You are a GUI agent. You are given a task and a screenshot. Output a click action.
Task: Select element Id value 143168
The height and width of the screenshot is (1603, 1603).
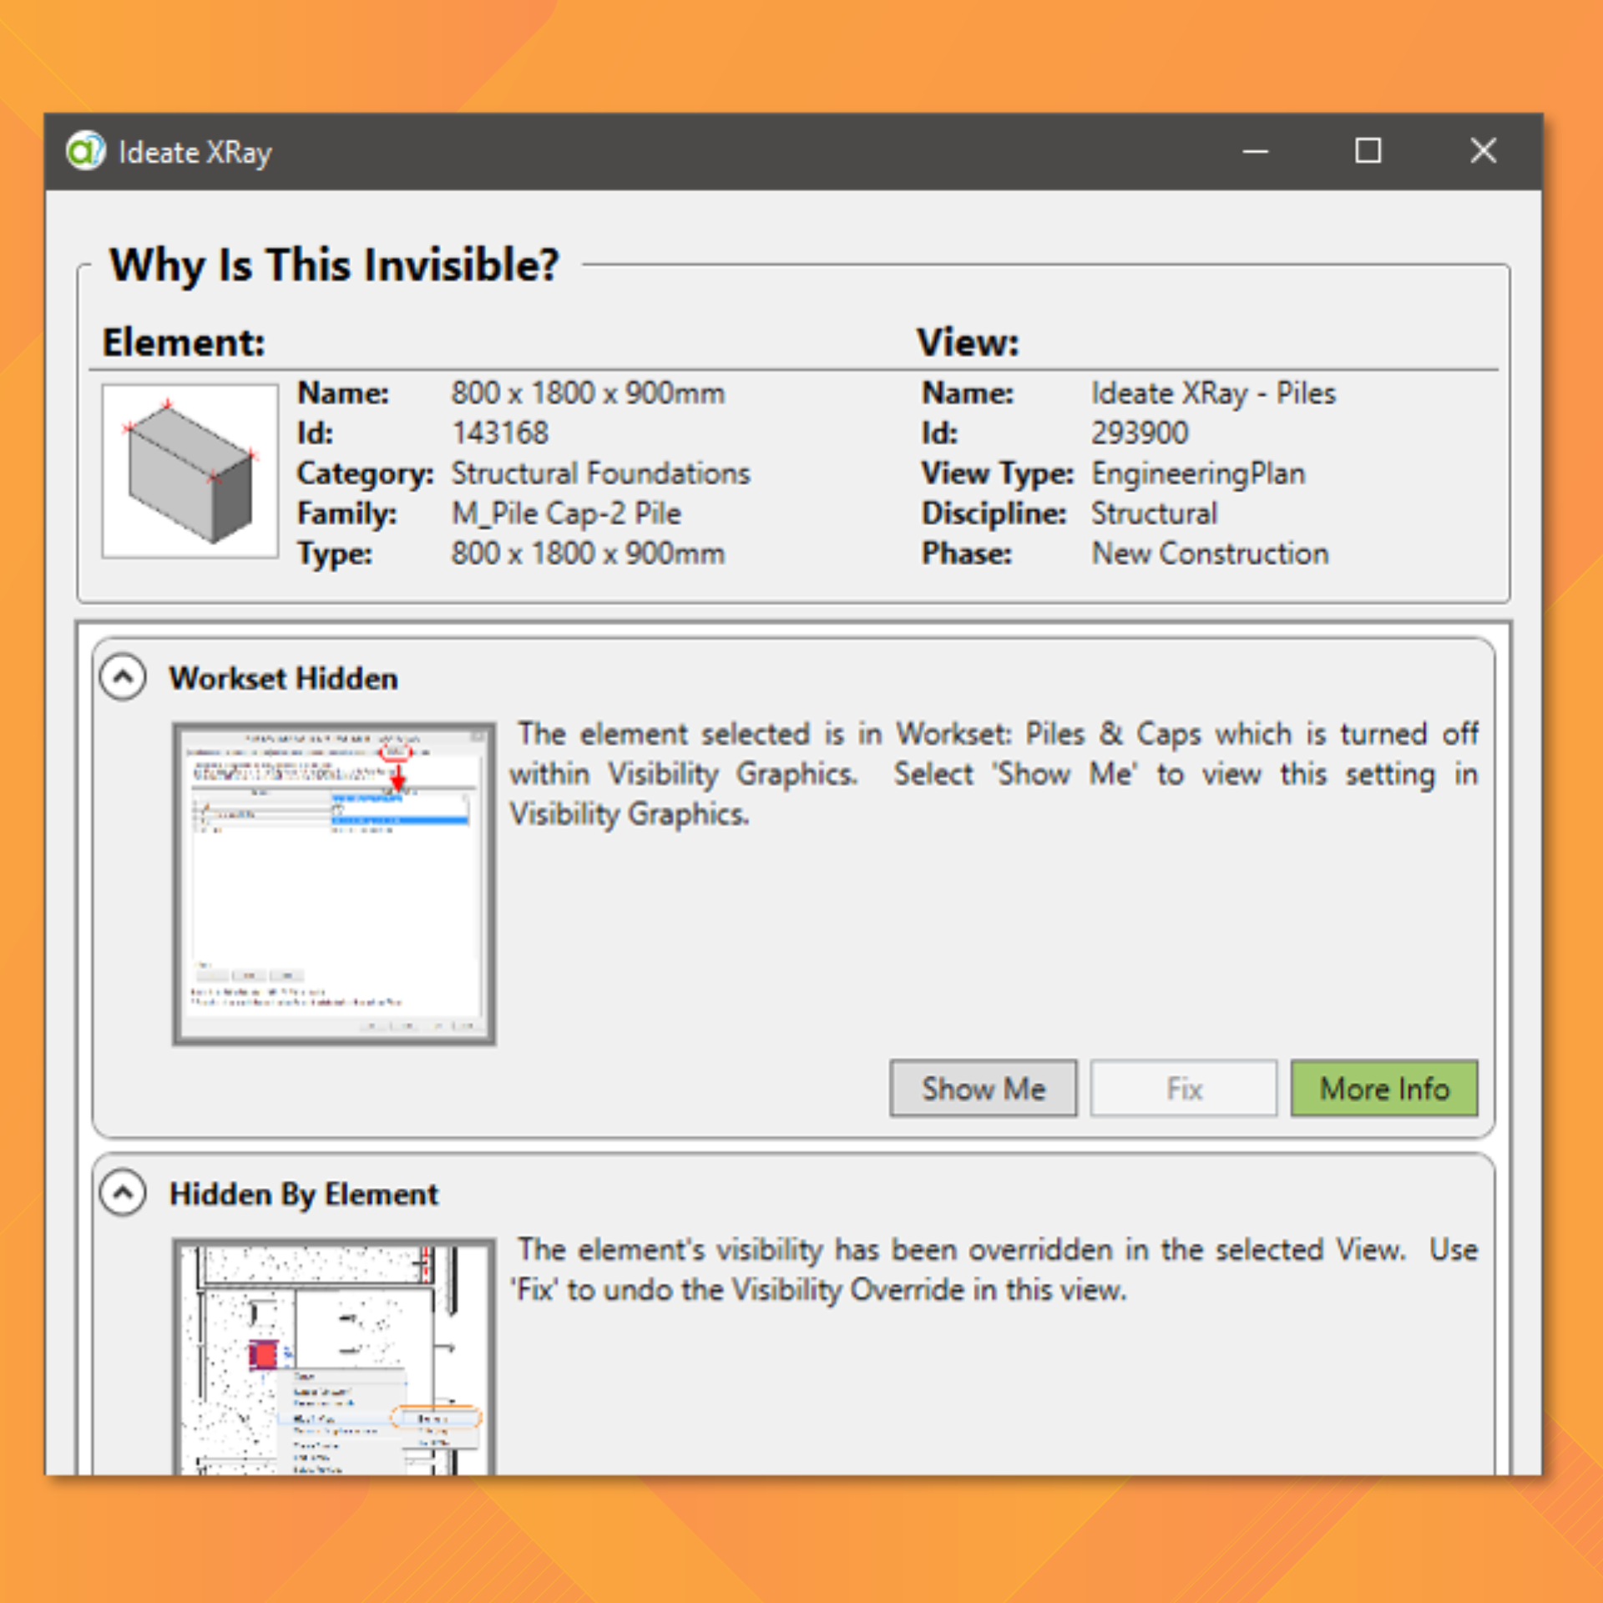[500, 432]
